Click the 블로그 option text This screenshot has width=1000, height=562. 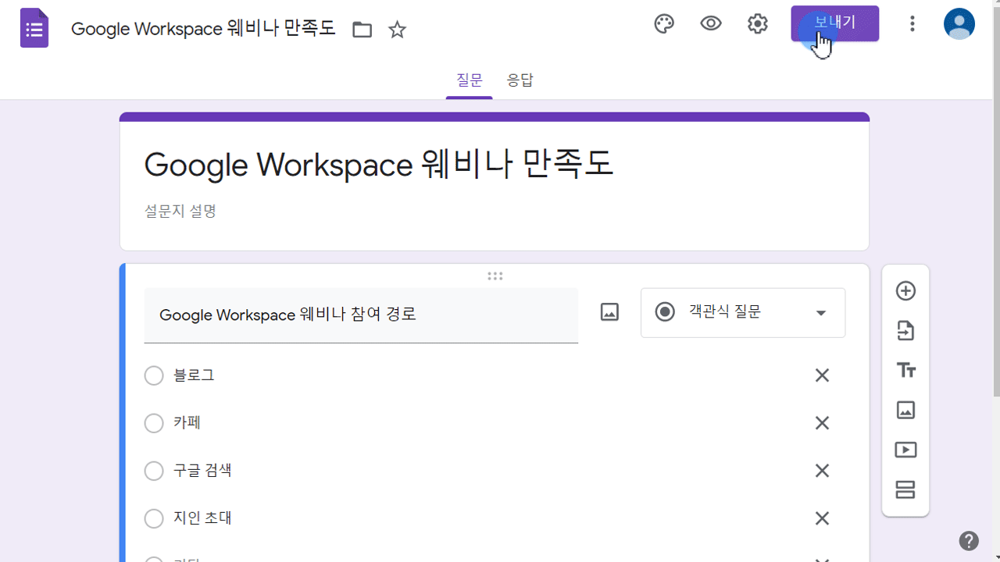coord(194,375)
